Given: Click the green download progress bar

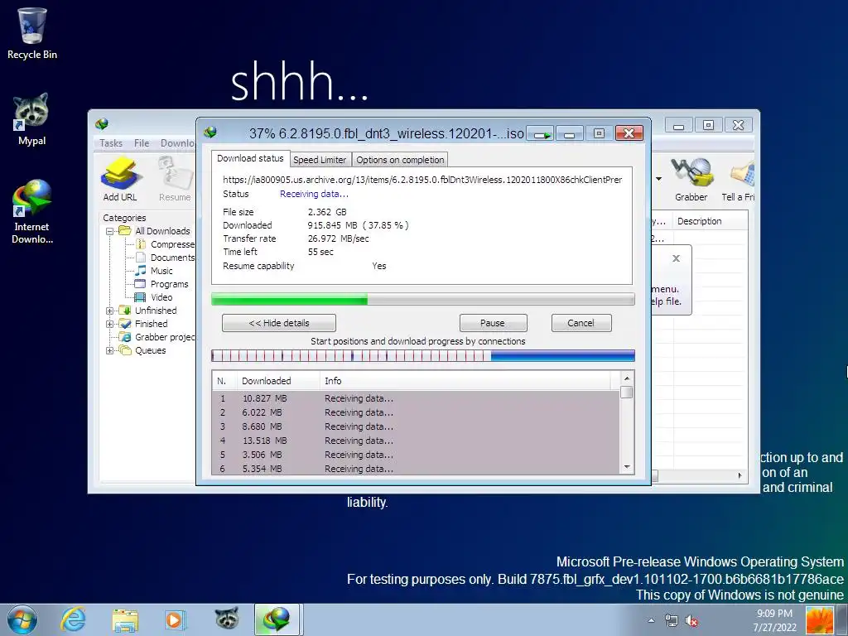Looking at the screenshot, I should [x=423, y=299].
